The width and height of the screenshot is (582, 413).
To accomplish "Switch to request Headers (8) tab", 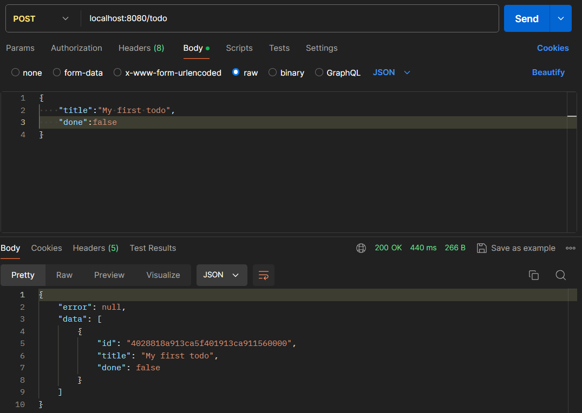I will (141, 48).
